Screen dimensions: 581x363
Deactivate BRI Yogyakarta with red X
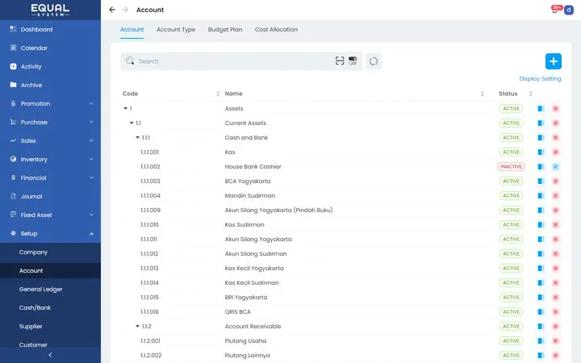pos(555,297)
